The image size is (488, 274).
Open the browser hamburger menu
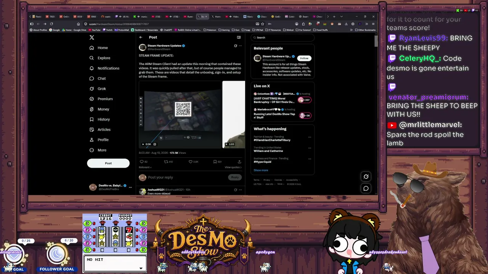point(373,24)
